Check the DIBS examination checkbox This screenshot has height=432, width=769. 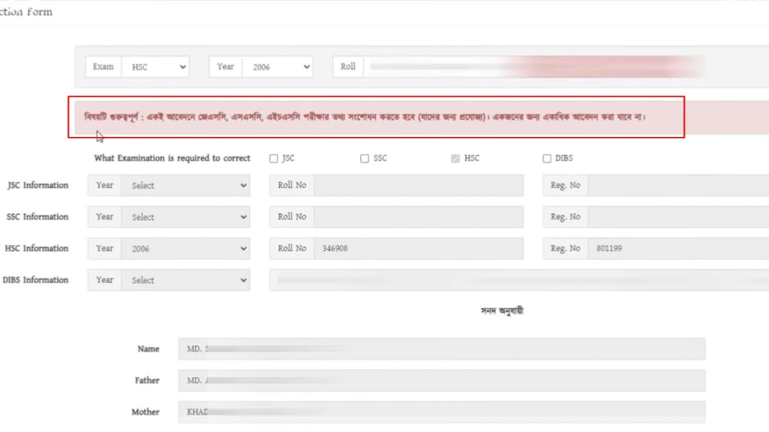[547, 158]
